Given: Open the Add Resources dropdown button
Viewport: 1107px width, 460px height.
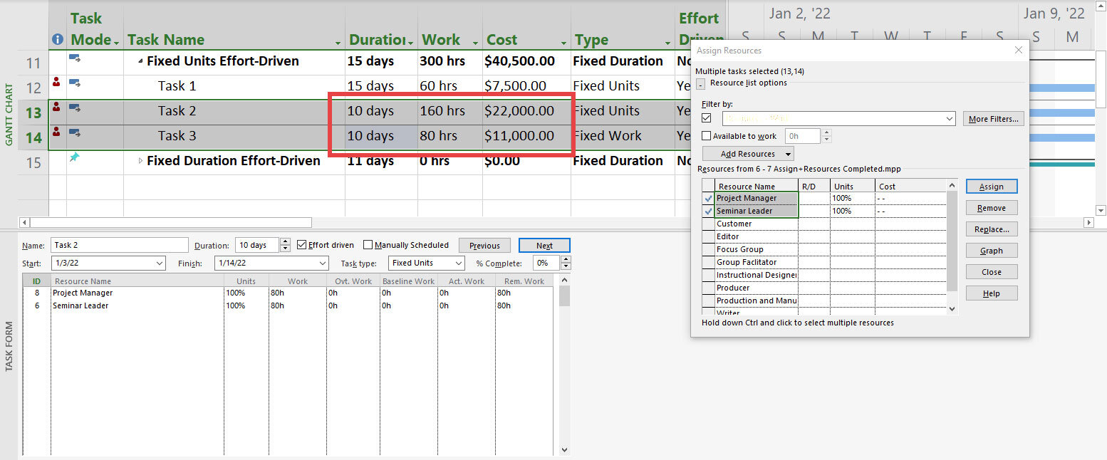Looking at the screenshot, I should click(x=788, y=154).
